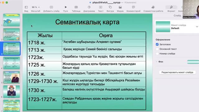Select slide 5 thumbnail with portrait photo
Image resolution: width=199 pixels, height=112 pixels.
[x=12, y=77]
